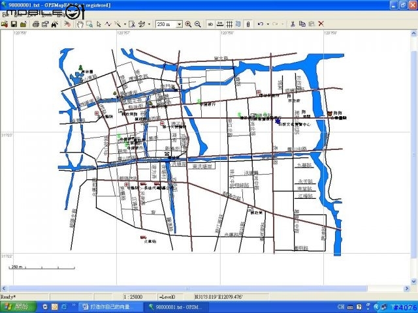Open the Help menu
This screenshot has width=418, height=313.
point(61,15)
